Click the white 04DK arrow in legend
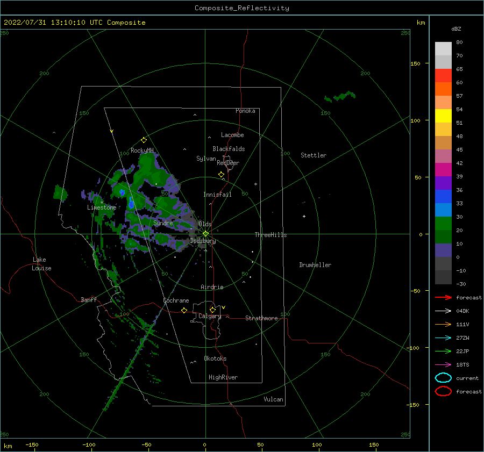This screenshot has width=484, height=452. pos(443,311)
